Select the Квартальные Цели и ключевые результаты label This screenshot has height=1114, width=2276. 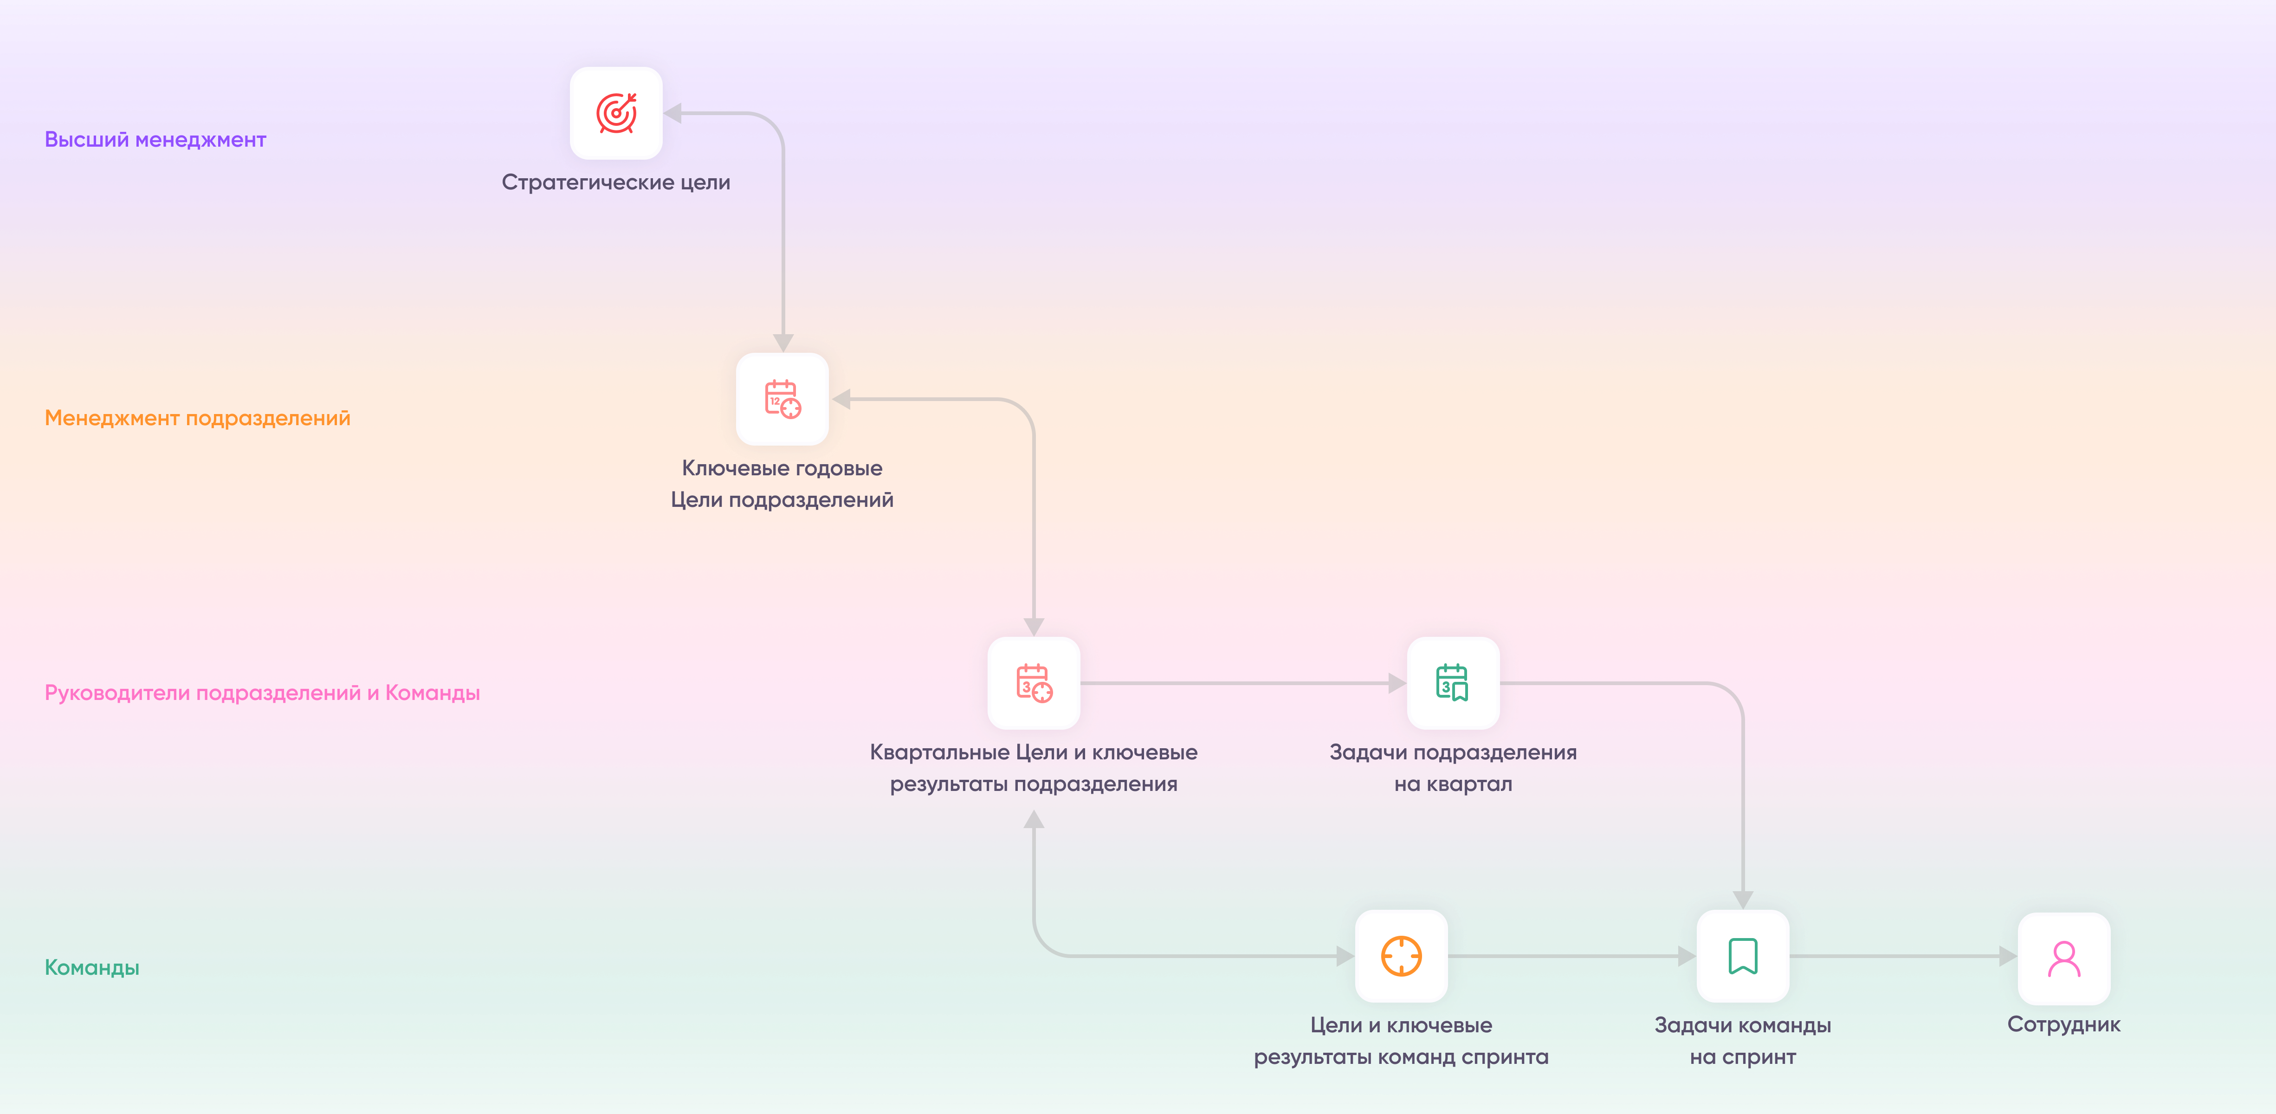pyautogui.click(x=1033, y=768)
